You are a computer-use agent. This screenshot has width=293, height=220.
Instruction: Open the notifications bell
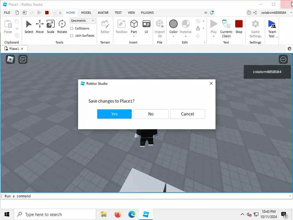(212, 13)
